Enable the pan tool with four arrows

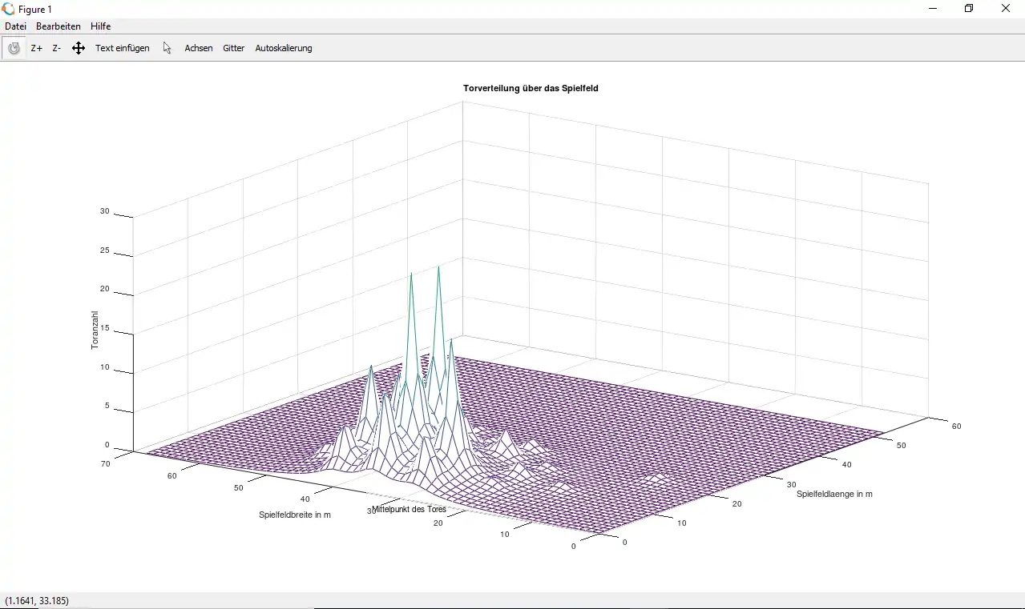tap(79, 48)
